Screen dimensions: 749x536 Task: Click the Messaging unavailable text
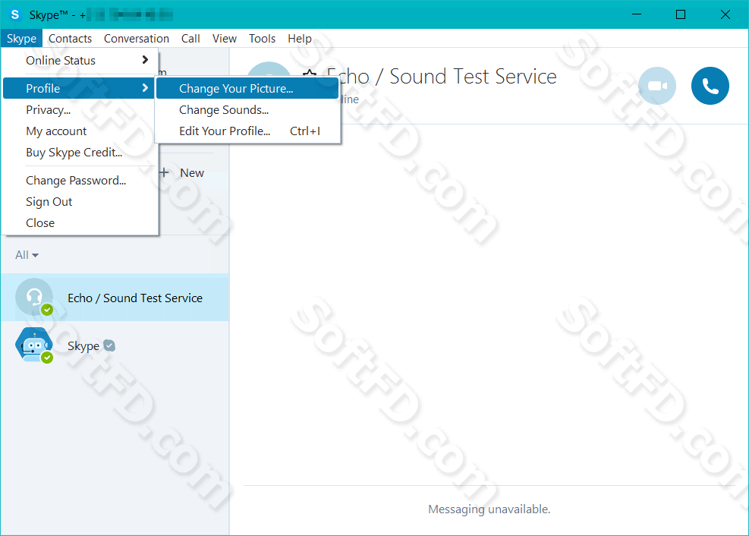click(489, 509)
